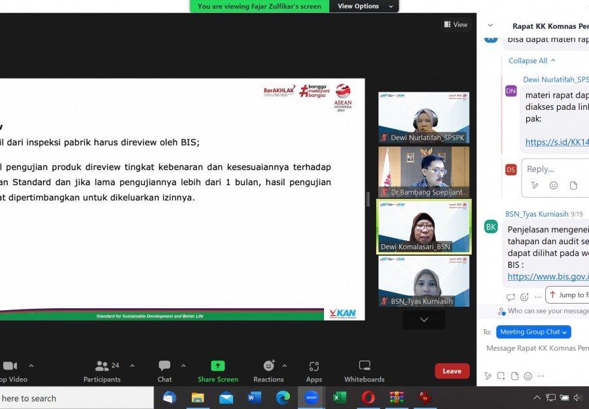The image size is (589, 409).
Task: Open the Participants panel
Action: coord(102,371)
